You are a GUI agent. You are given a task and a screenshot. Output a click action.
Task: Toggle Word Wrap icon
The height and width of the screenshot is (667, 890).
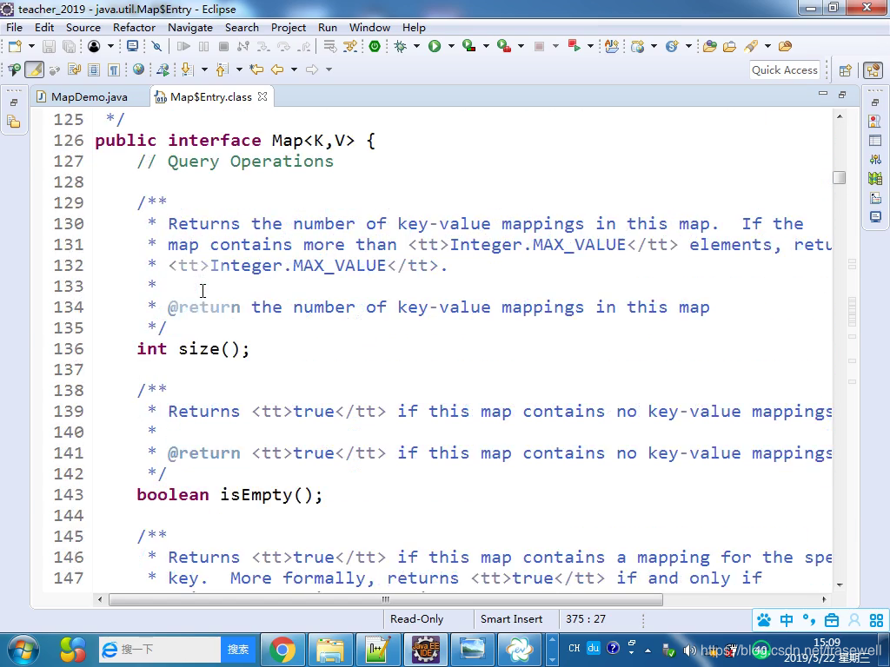tap(75, 69)
